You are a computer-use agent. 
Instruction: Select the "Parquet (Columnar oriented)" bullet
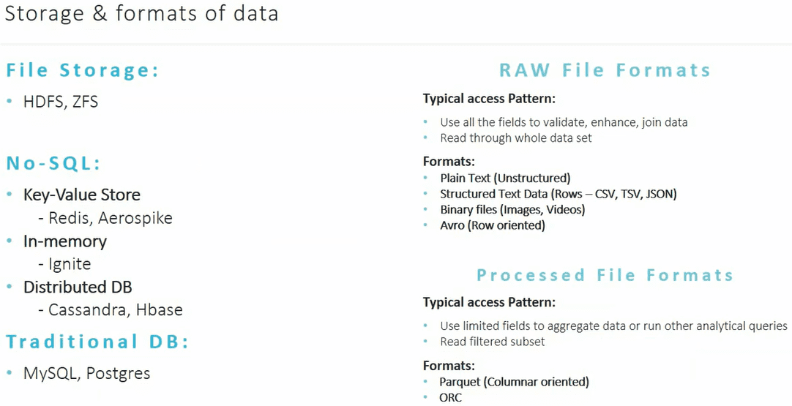click(514, 382)
